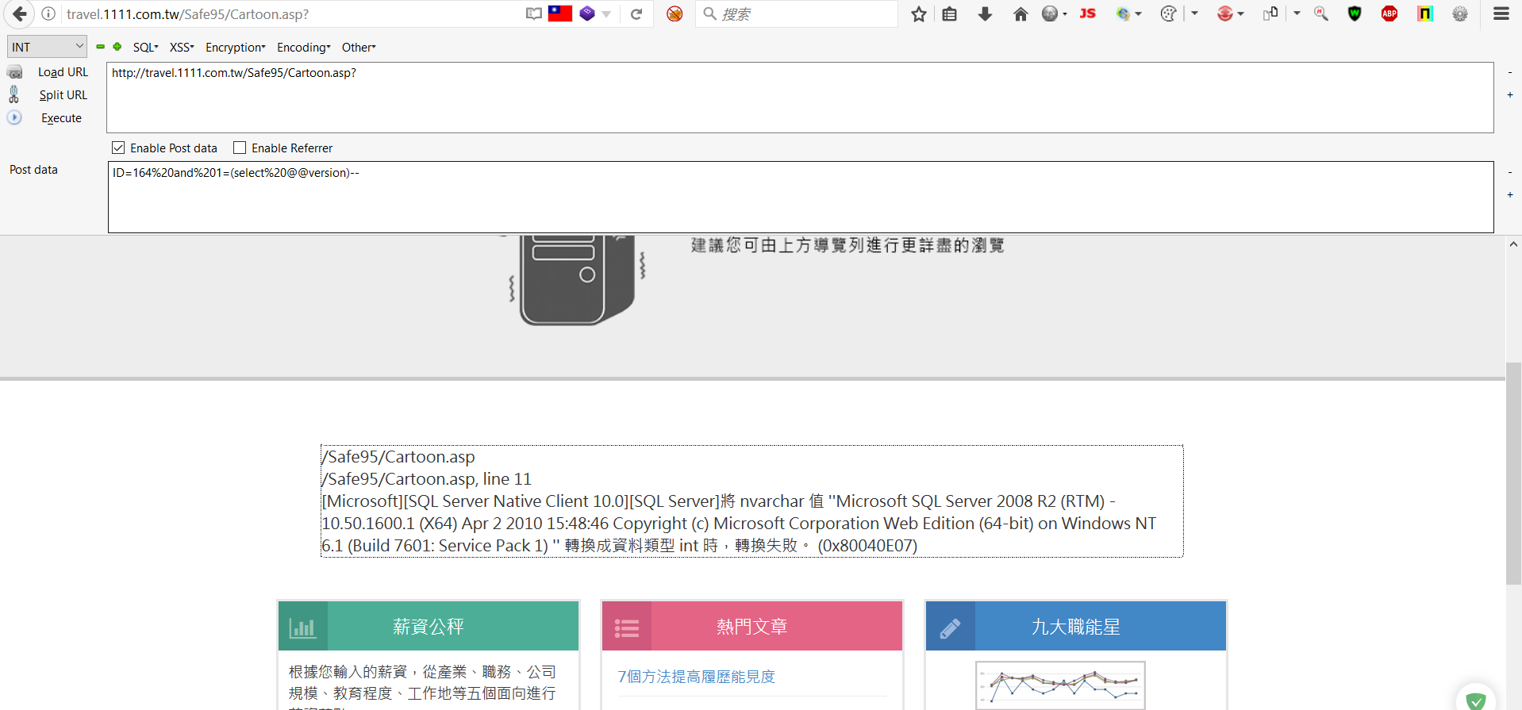Viewport: 1522px width, 710px height.
Task: Click the gray globe toolbar icon
Action: click(x=1050, y=13)
